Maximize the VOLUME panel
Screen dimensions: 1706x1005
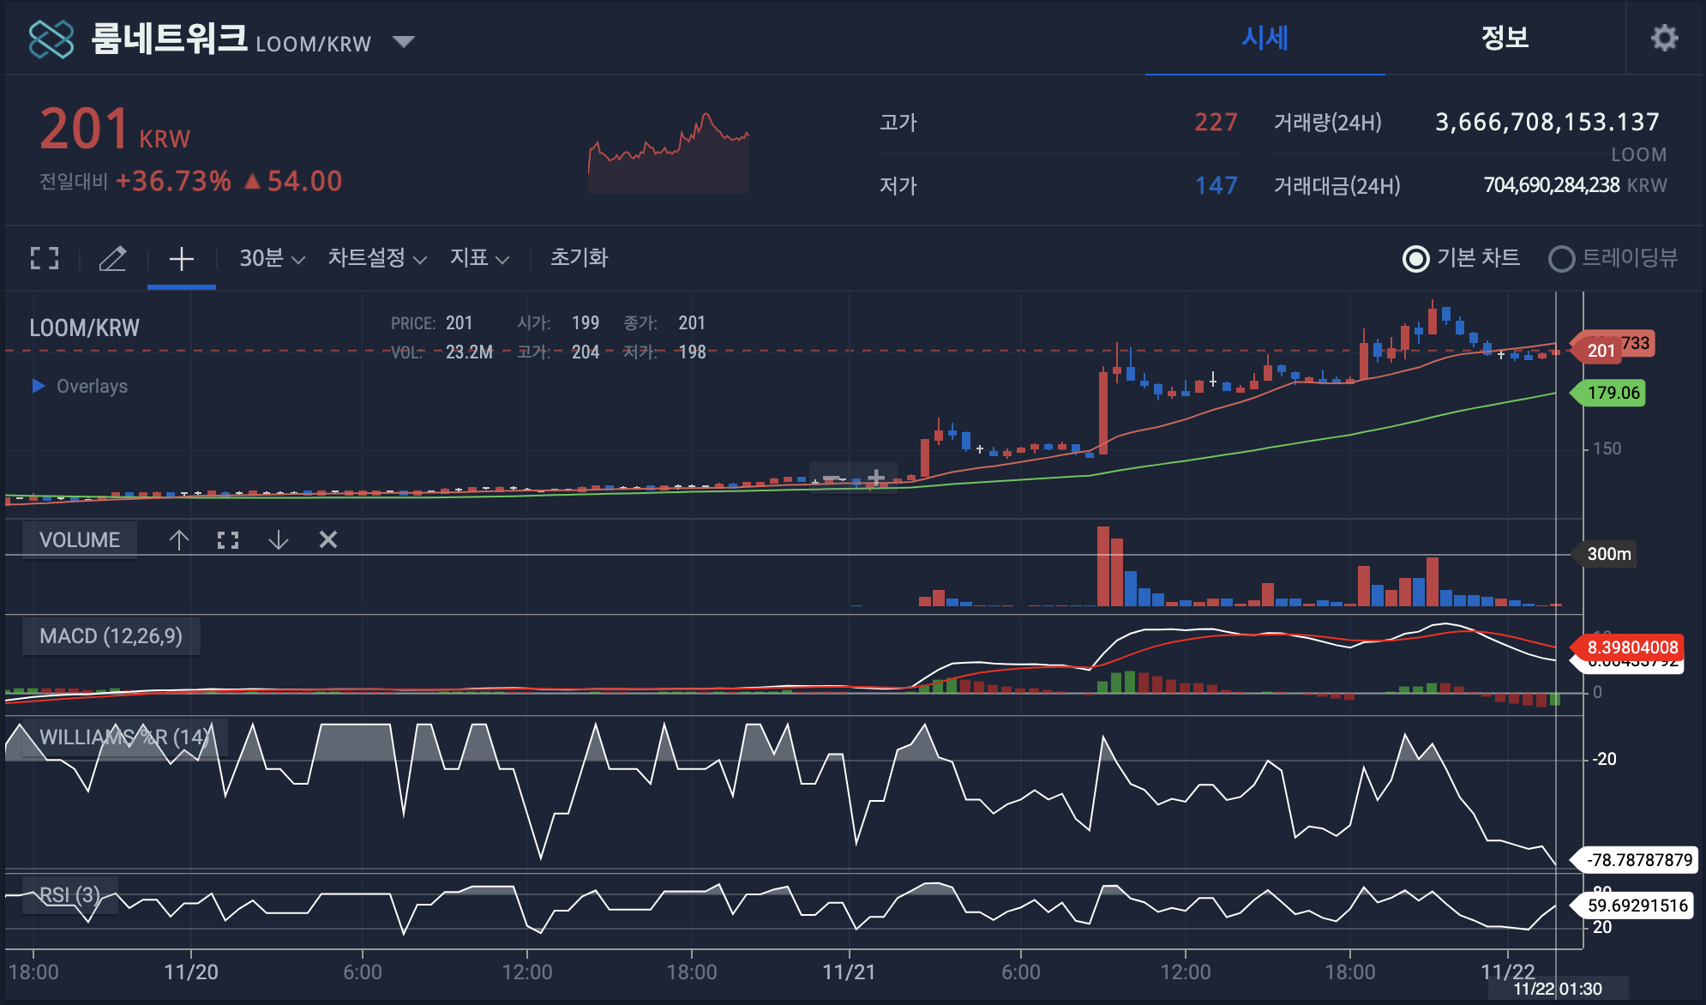click(x=228, y=539)
